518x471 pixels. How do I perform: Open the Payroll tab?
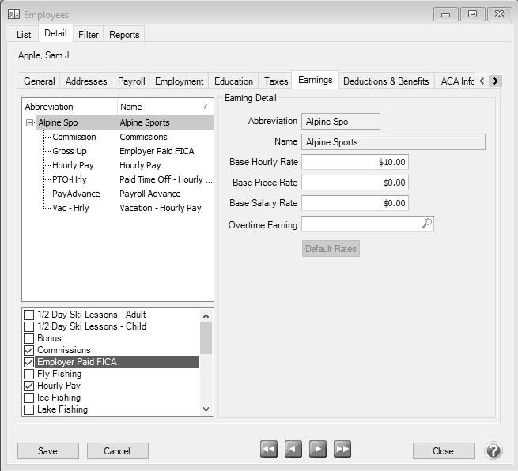[131, 81]
